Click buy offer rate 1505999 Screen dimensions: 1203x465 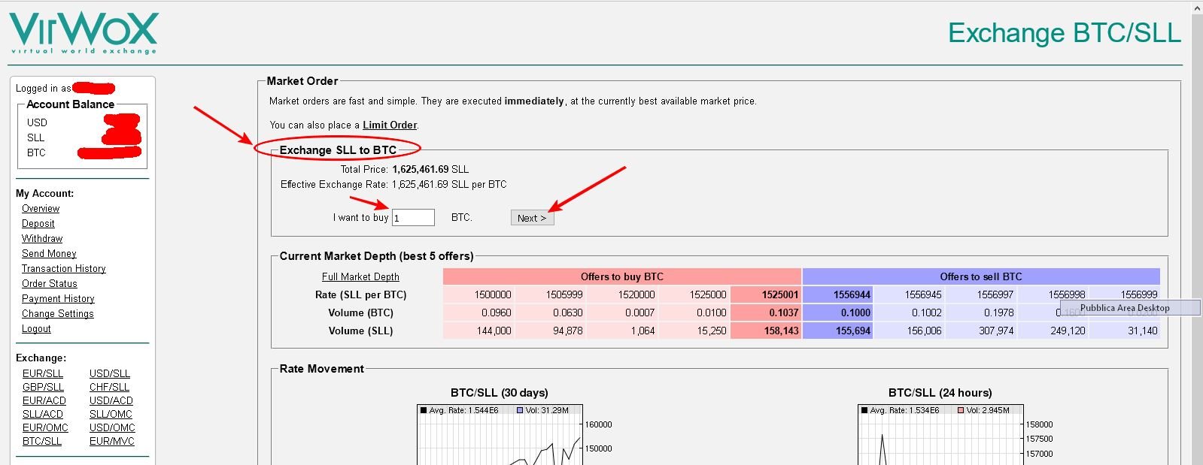[x=550, y=294]
